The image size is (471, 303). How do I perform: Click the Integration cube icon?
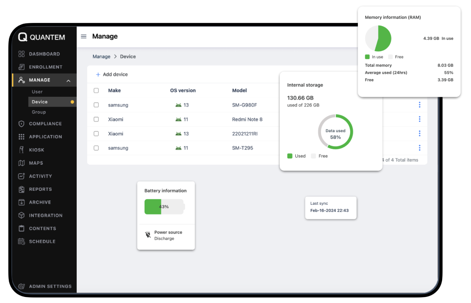pyautogui.click(x=21, y=215)
